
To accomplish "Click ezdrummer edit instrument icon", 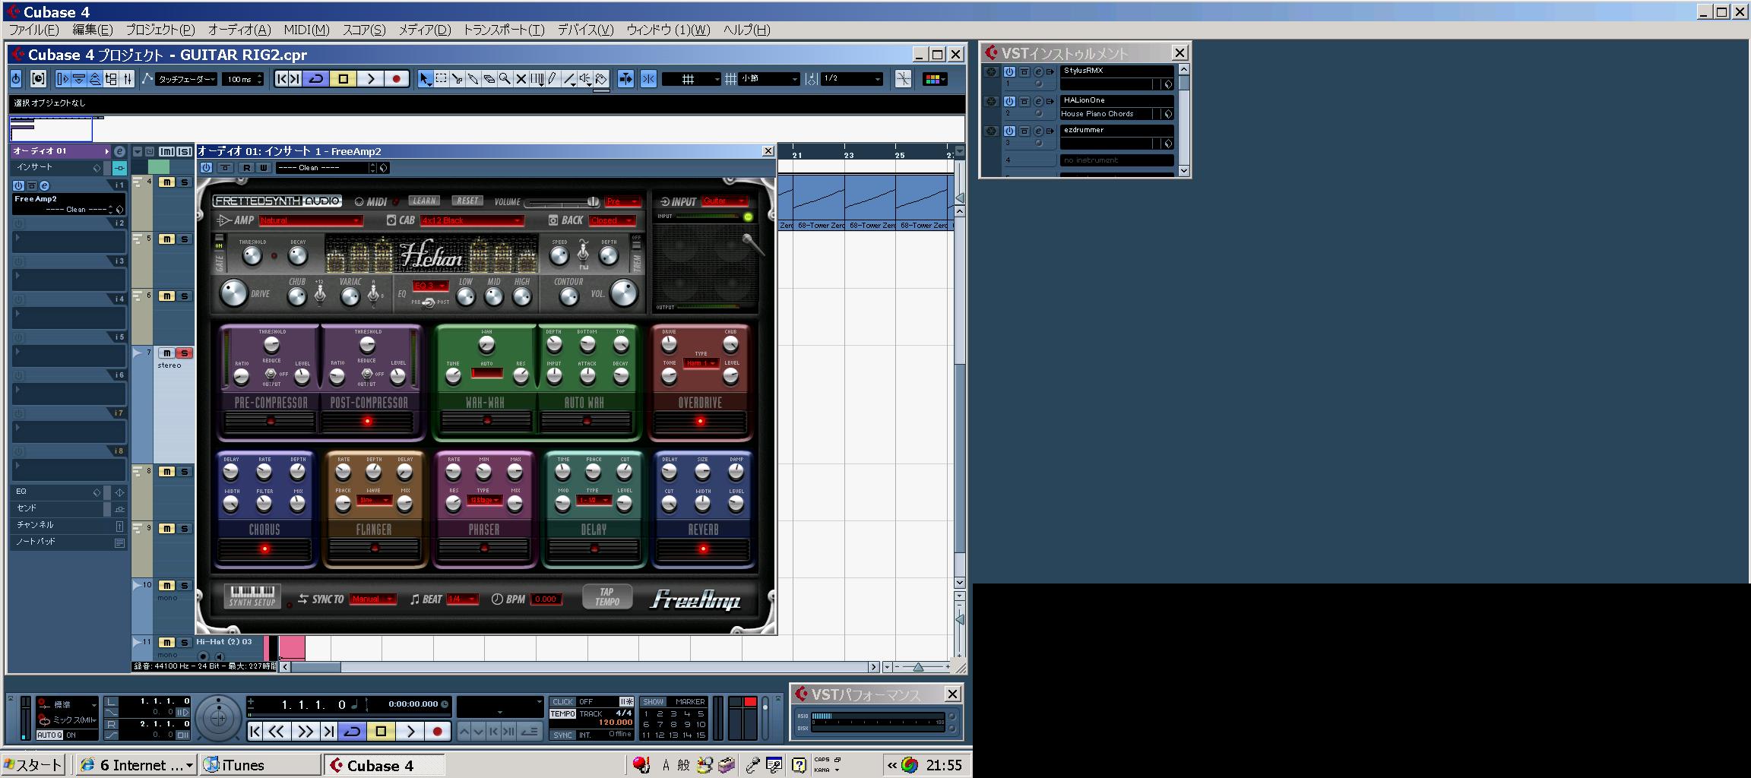I will tap(1038, 131).
